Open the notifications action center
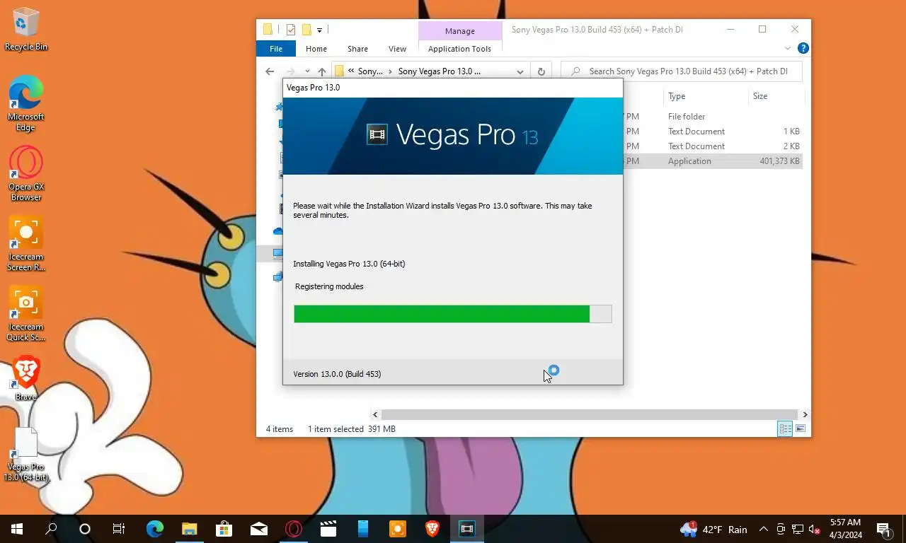Image resolution: width=906 pixels, height=543 pixels. 883,529
